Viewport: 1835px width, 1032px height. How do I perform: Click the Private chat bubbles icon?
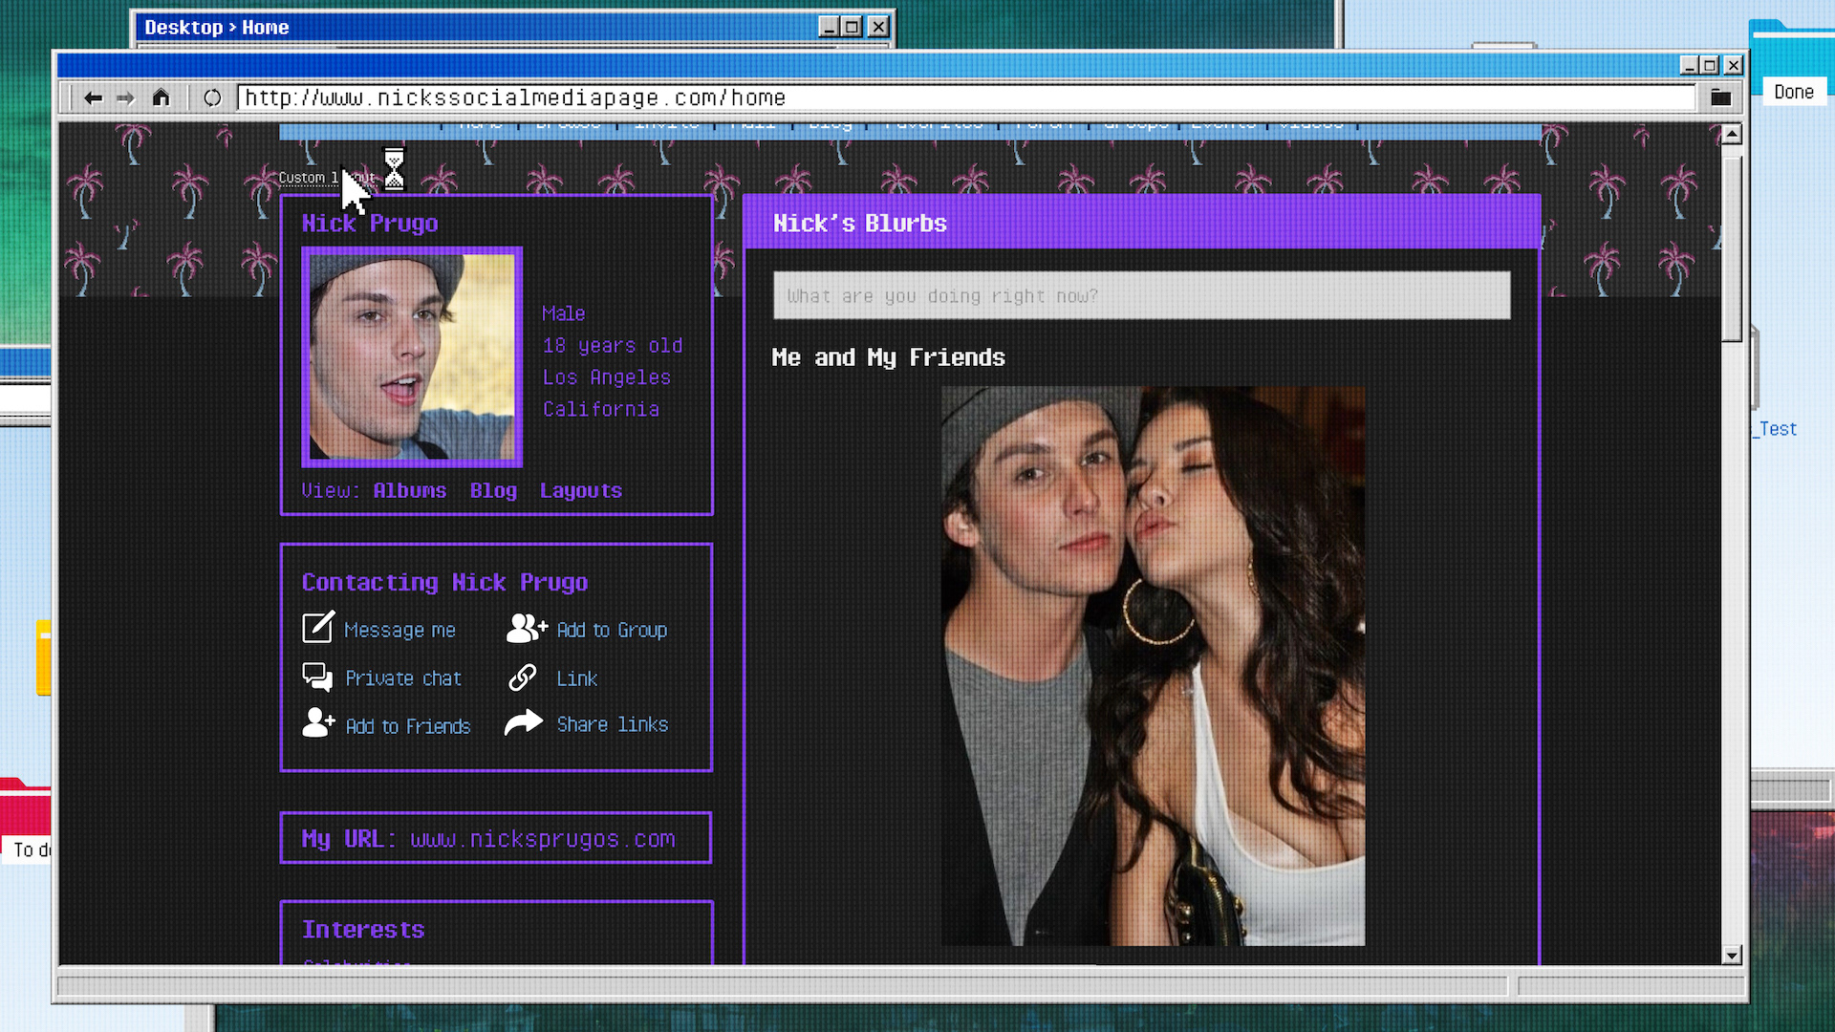317,677
